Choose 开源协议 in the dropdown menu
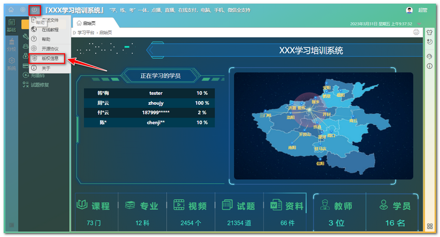The image size is (440, 237). pos(50,49)
